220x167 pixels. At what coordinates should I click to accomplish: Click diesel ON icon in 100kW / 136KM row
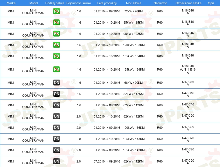[x=56, y=128]
